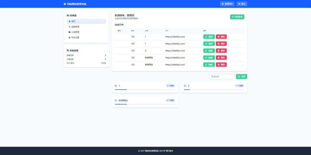Click the PHP 版本 value 7.4.33

pyautogui.click(x=104, y=63)
